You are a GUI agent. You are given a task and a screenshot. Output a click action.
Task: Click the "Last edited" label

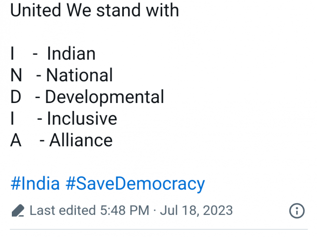tap(63, 211)
